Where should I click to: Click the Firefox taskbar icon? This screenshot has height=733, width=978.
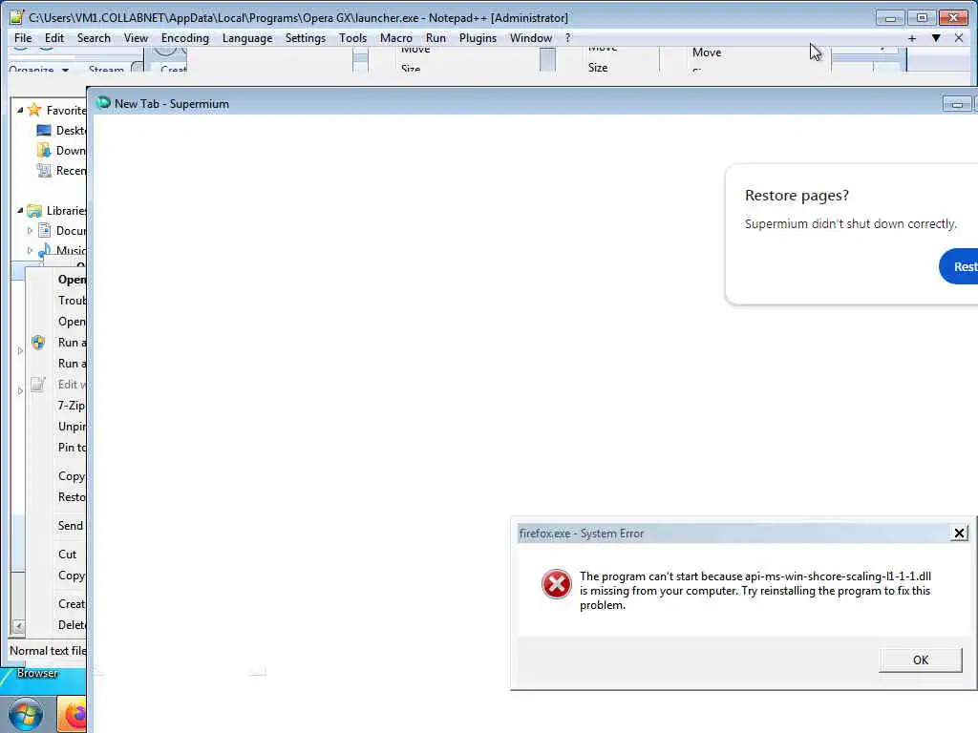[x=73, y=714]
